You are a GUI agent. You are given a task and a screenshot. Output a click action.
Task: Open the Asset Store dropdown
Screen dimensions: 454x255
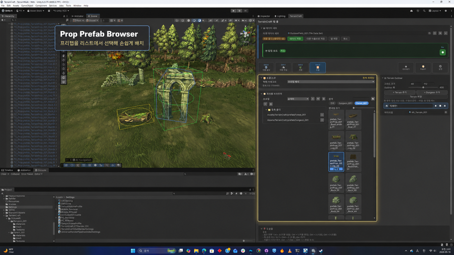click(36, 11)
